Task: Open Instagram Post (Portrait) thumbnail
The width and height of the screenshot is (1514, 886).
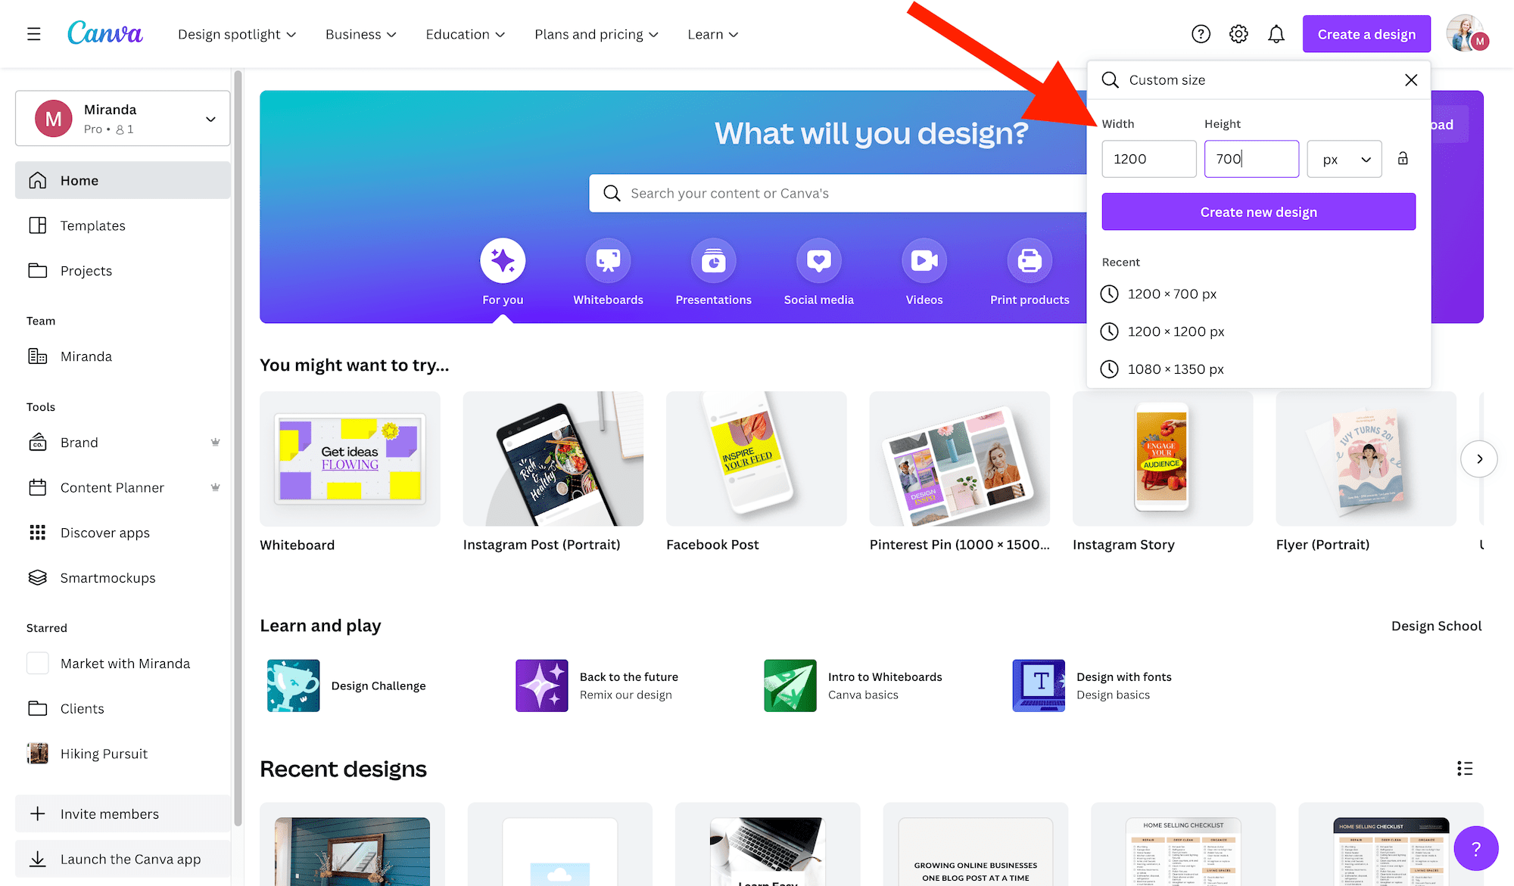Action: (553, 459)
